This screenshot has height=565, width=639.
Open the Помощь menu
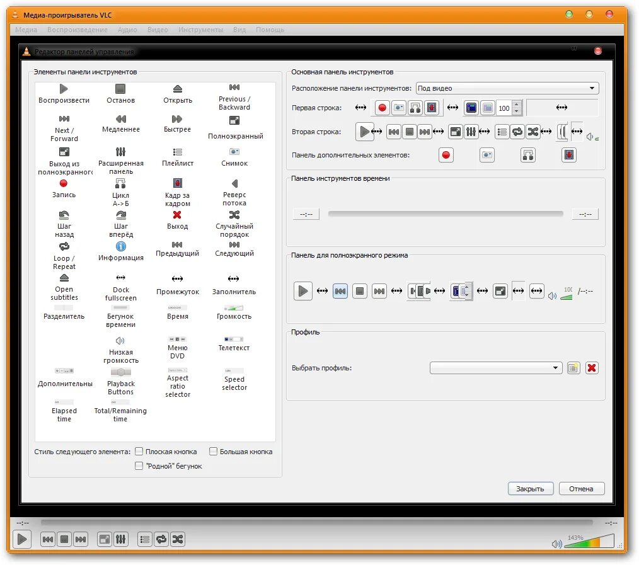pos(270,30)
